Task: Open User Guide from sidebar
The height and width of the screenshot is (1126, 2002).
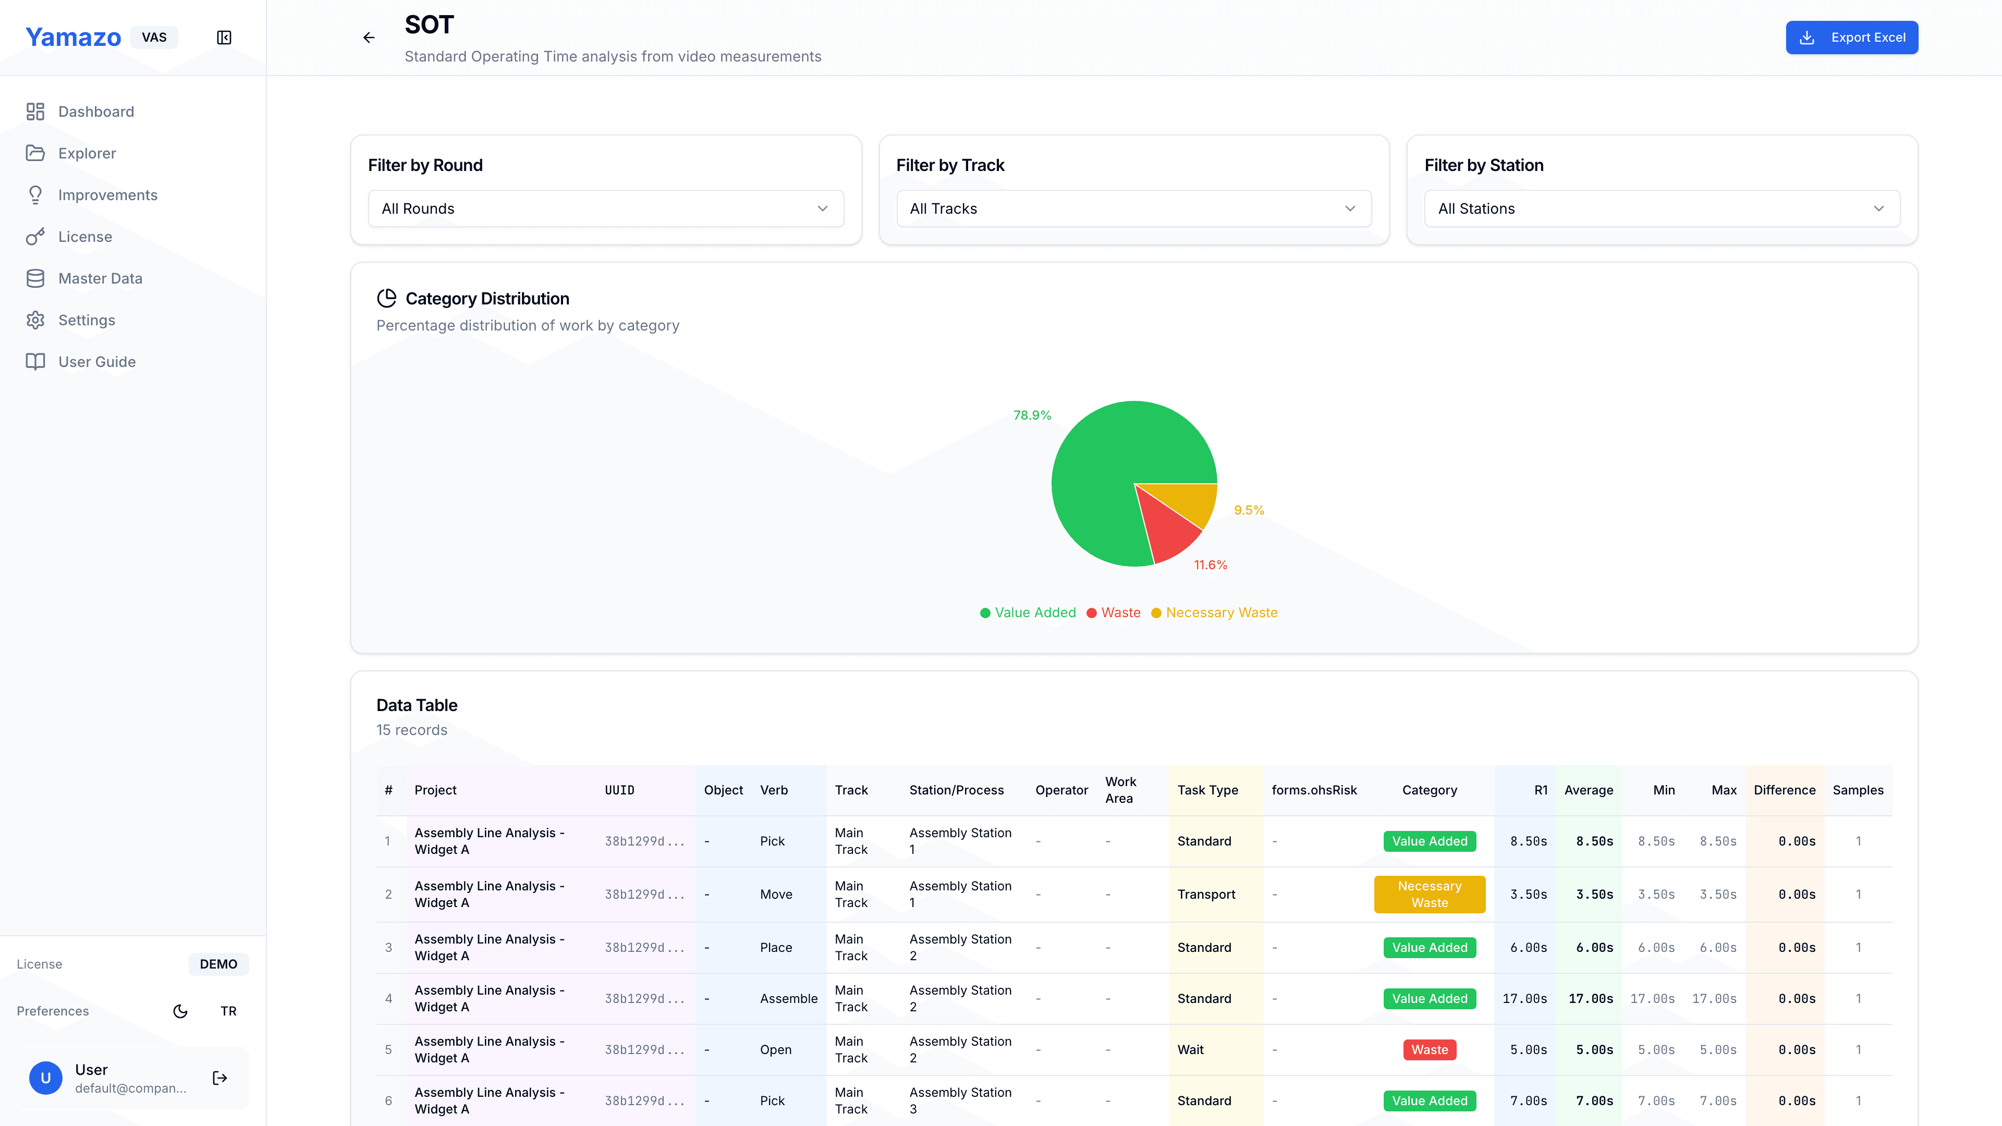Action: (96, 361)
